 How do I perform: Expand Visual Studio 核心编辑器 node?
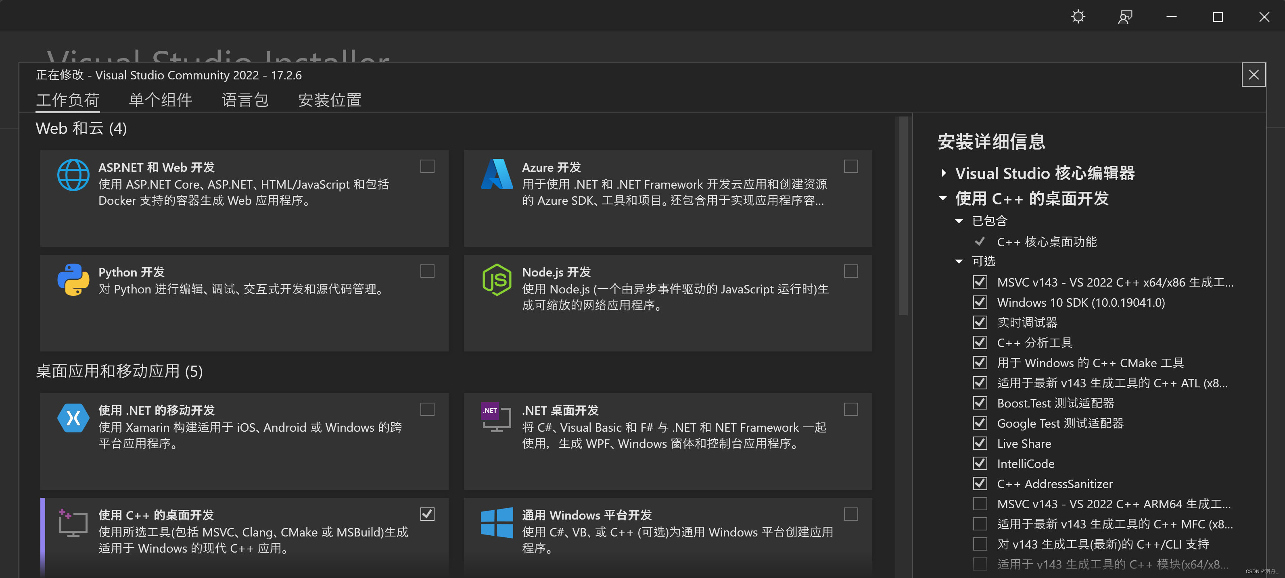[x=943, y=173]
